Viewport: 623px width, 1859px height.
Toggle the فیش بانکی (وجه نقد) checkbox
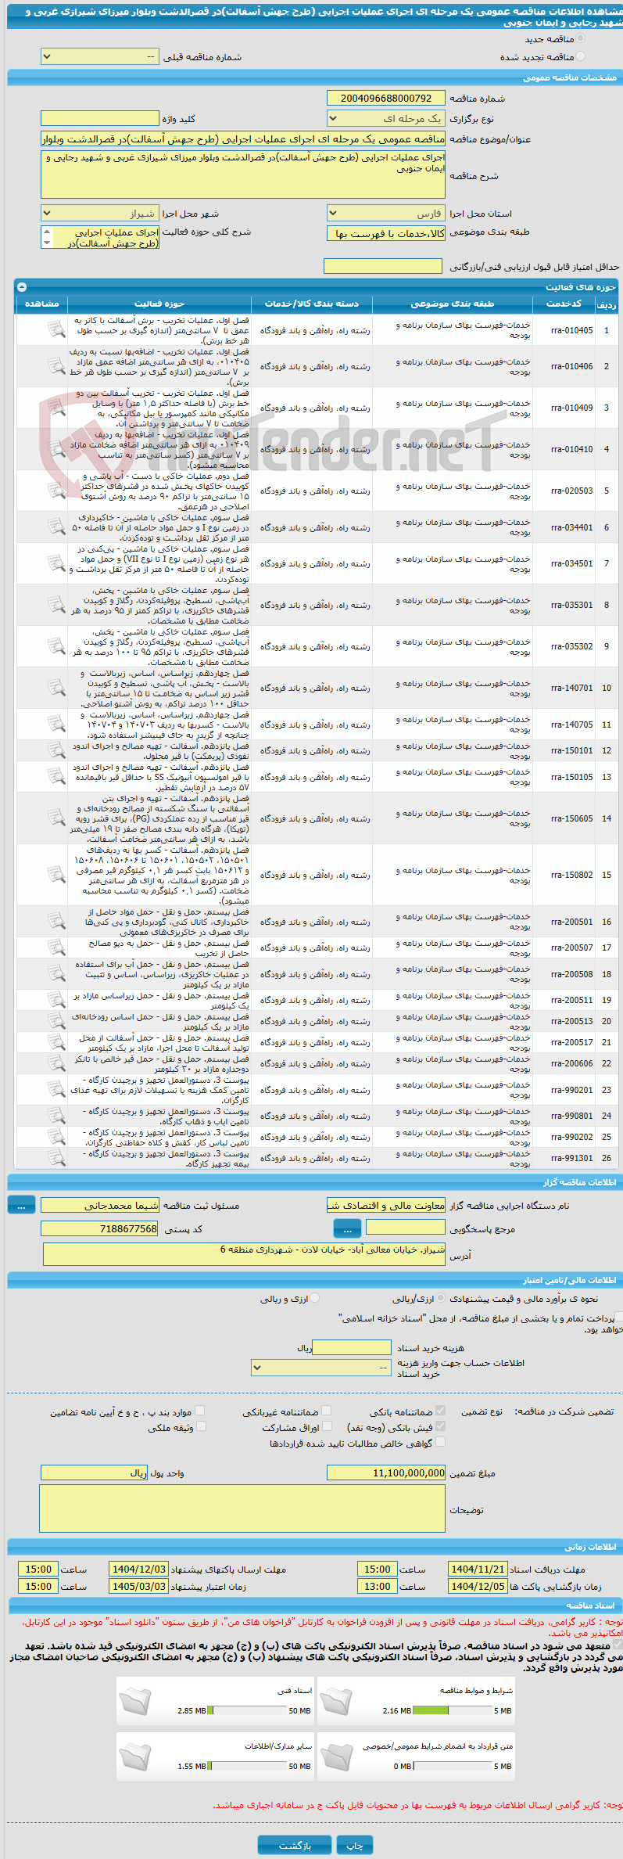point(440,1426)
